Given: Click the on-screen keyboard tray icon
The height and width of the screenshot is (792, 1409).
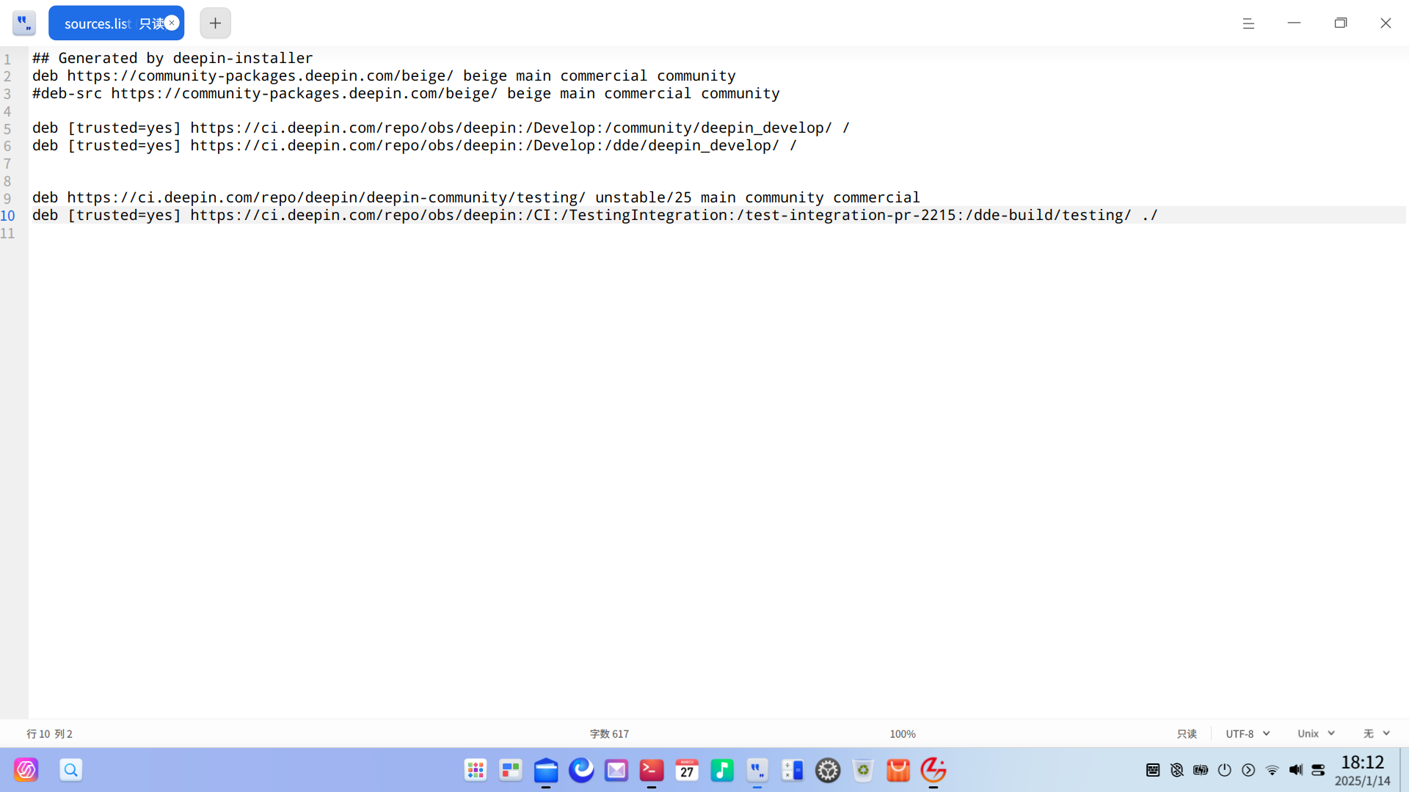Looking at the screenshot, I should click(x=1153, y=770).
